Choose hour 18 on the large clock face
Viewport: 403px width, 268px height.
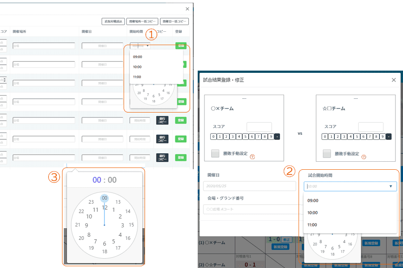(x=104, y=251)
